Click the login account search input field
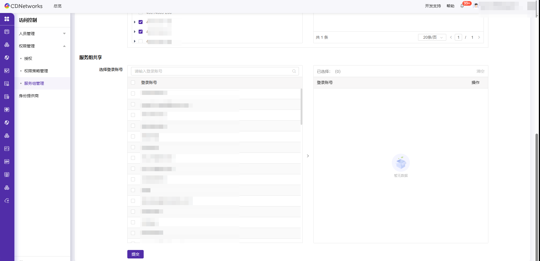The image size is (540, 261). (215, 71)
